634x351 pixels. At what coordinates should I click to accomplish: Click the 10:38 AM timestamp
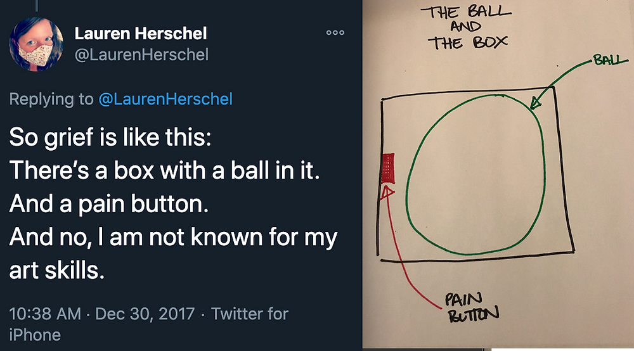pos(45,314)
